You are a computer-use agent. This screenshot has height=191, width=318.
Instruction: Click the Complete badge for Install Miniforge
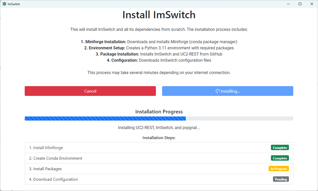coord(280,148)
